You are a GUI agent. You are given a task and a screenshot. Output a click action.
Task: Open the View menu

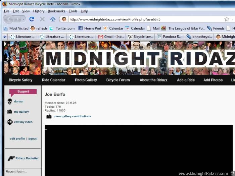(26, 11)
